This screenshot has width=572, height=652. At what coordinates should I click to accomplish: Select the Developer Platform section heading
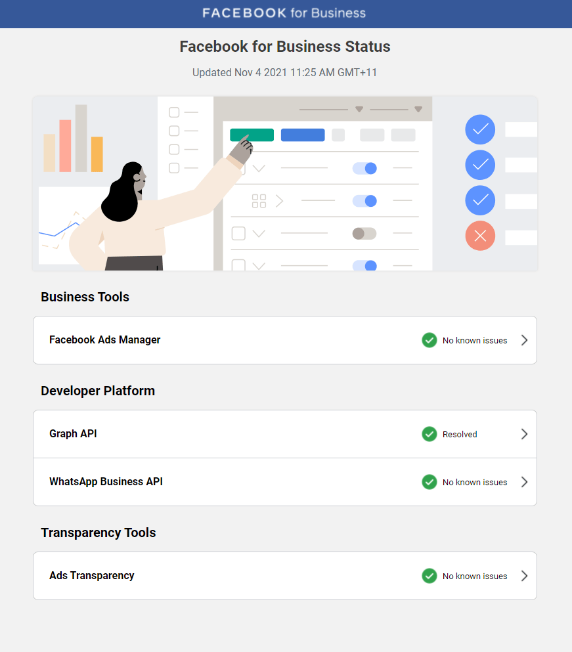coord(97,391)
